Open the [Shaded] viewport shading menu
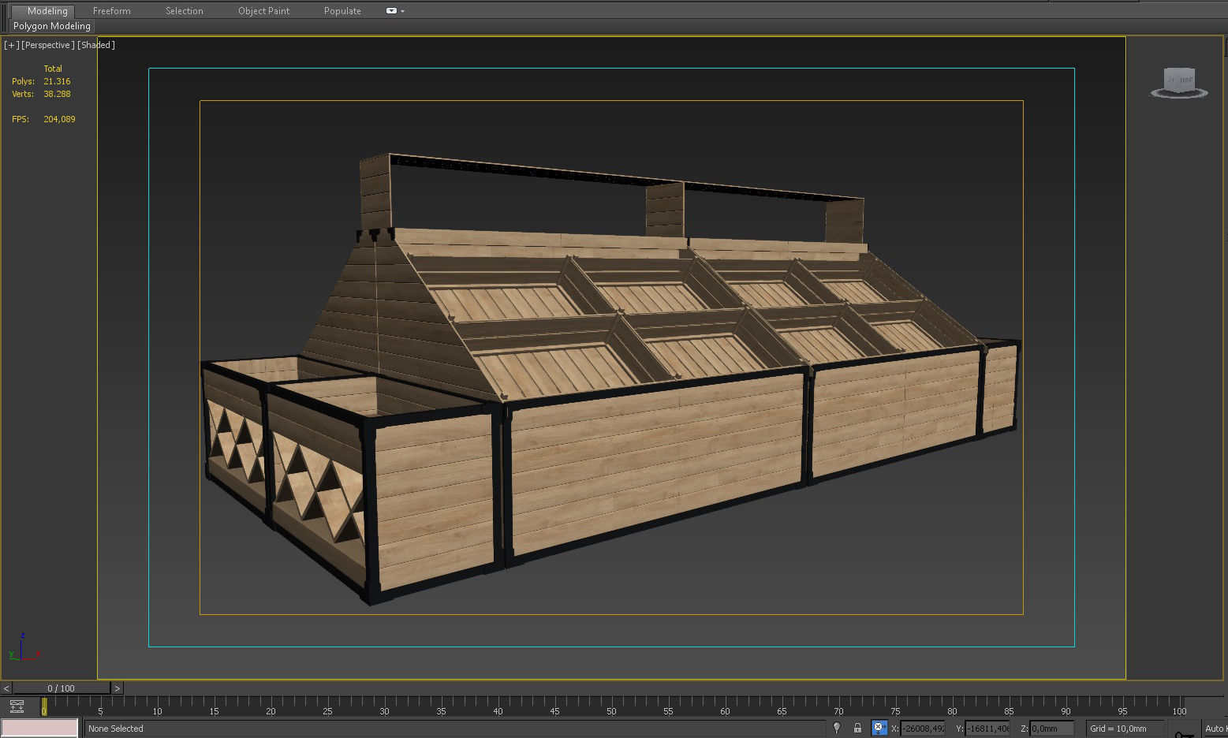The width and height of the screenshot is (1228, 738). point(96,45)
